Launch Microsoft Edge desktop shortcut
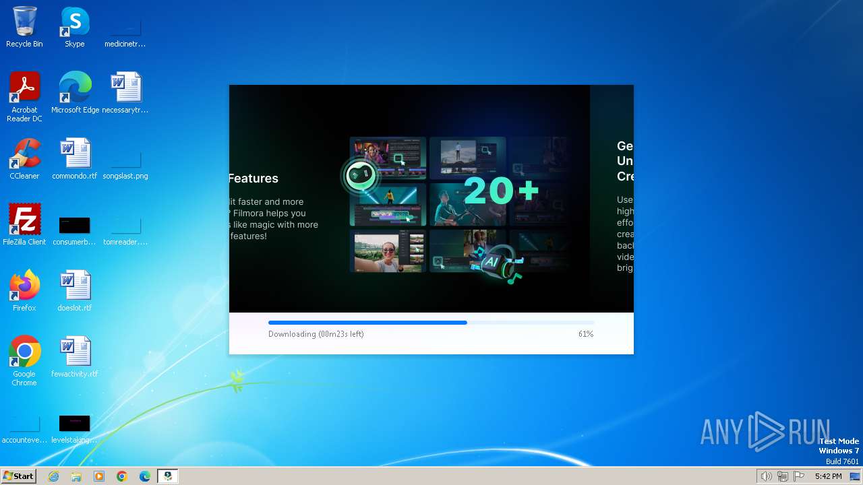The height and width of the screenshot is (485, 863). coord(75,93)
